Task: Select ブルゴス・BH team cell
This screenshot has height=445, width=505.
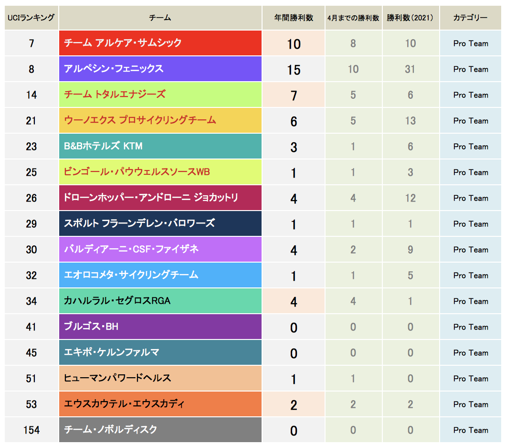Action: coord(160,327)
